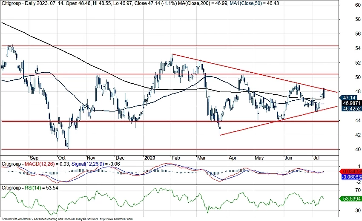The image size is (362, 221).
Task: Click the 30 level on RSI axis
Action: point(358,210)
